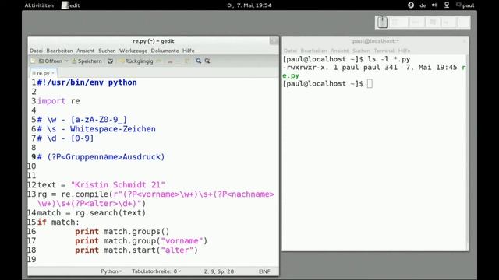Open the gedit application menu in top bar
Viewport: 499px width, 280px height.
[71, 5]
